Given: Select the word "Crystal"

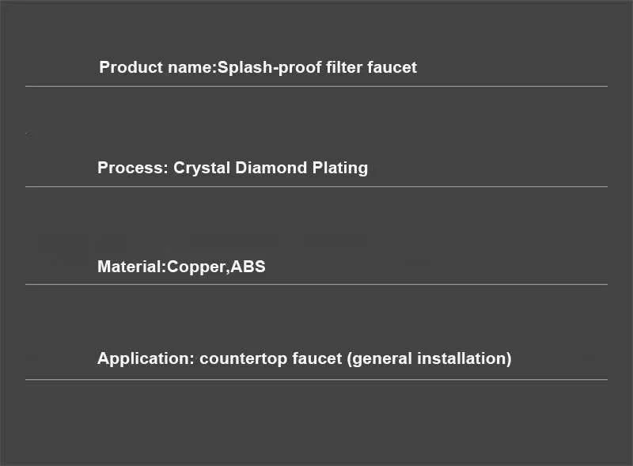Looking at the screenshot, I should click(201, 168).
